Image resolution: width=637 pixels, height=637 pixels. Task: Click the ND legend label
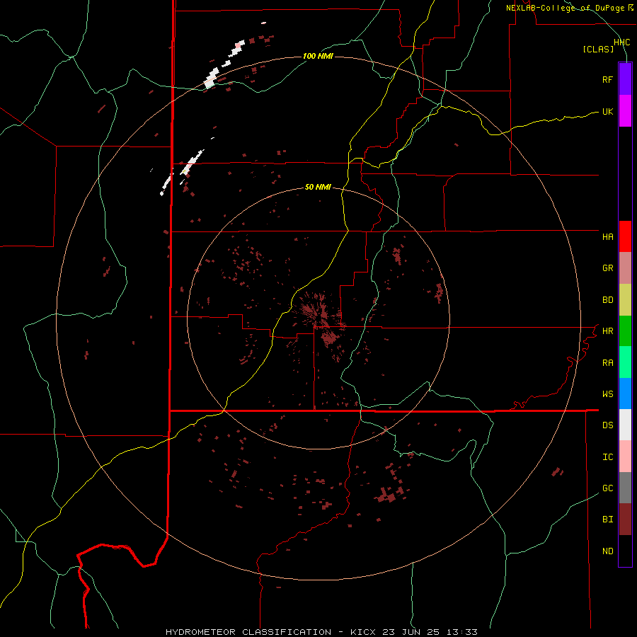click(x=607, y=551)
